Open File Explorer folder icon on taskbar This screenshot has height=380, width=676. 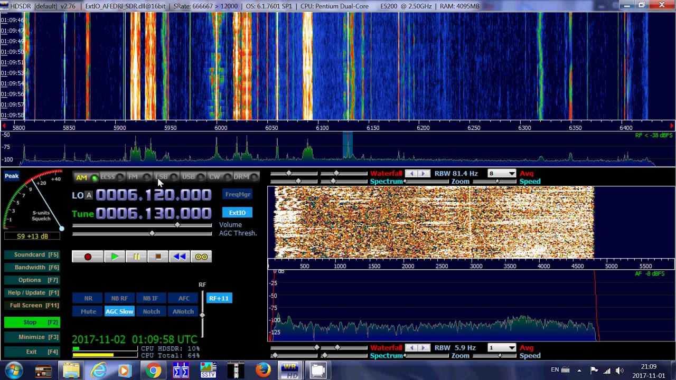tap(71, 370)
